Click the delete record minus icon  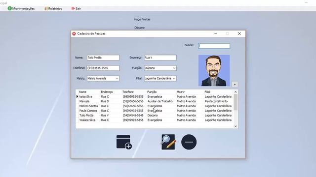point(189,142)
